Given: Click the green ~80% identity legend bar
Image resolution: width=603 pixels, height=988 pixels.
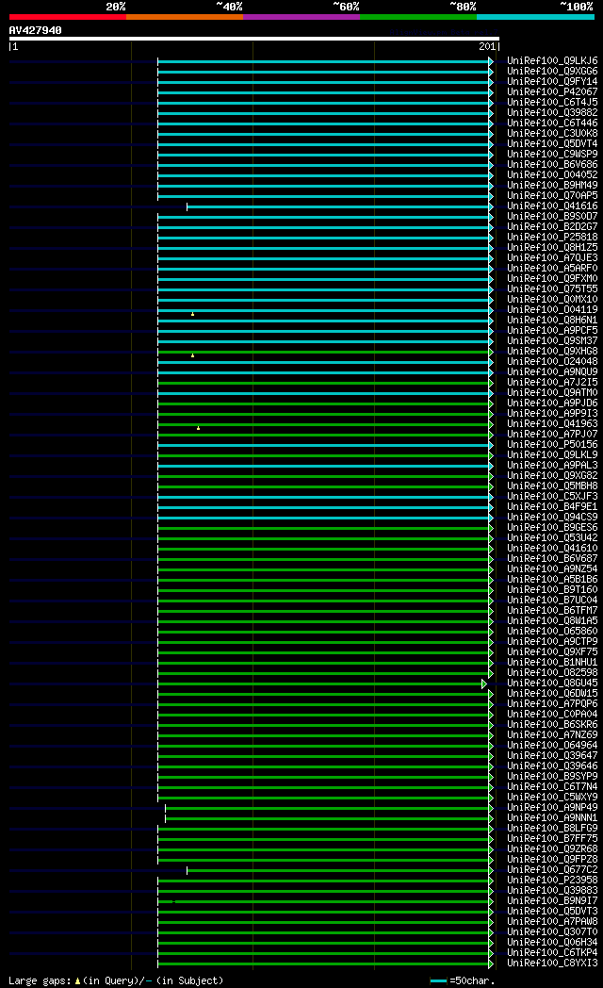Looking at the screenshot, I should (x=418, y=17).
